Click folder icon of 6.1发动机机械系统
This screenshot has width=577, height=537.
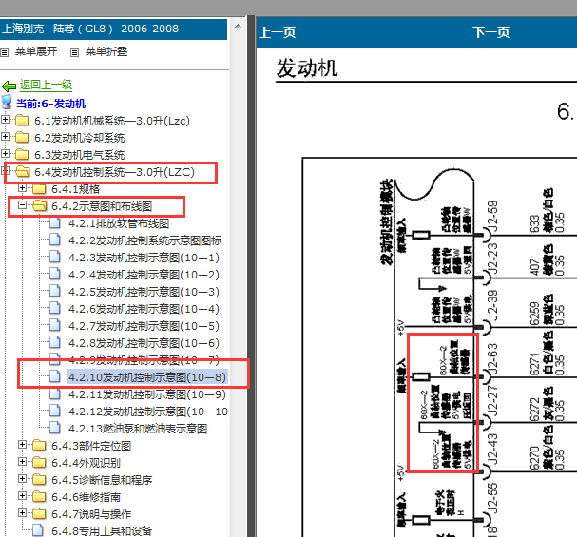click(x=22, y=121)
